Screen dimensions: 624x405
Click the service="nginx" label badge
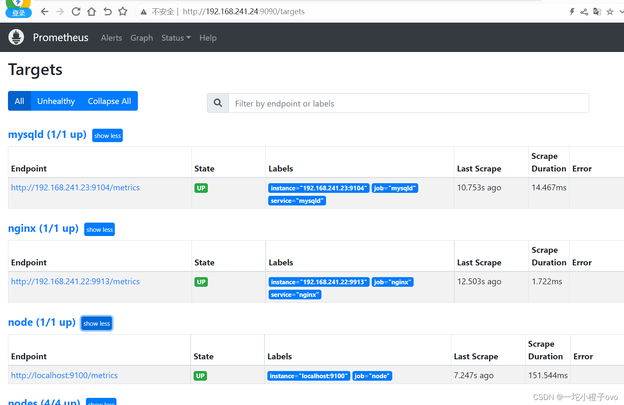tap(295, 295)
